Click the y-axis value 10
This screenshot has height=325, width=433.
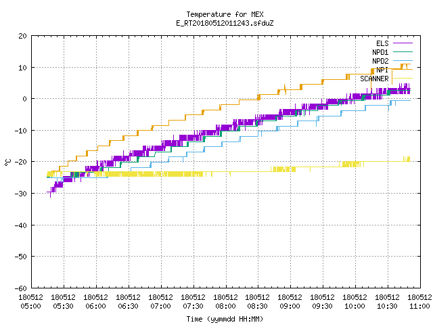tap(22, 68)
